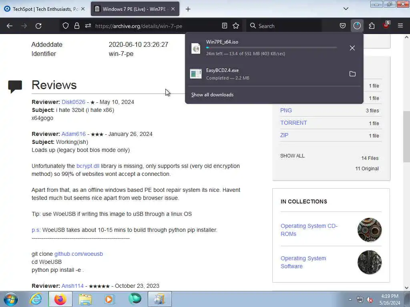Click Show all downloads
Screen dimensions: 410x307
click(212, 95)
